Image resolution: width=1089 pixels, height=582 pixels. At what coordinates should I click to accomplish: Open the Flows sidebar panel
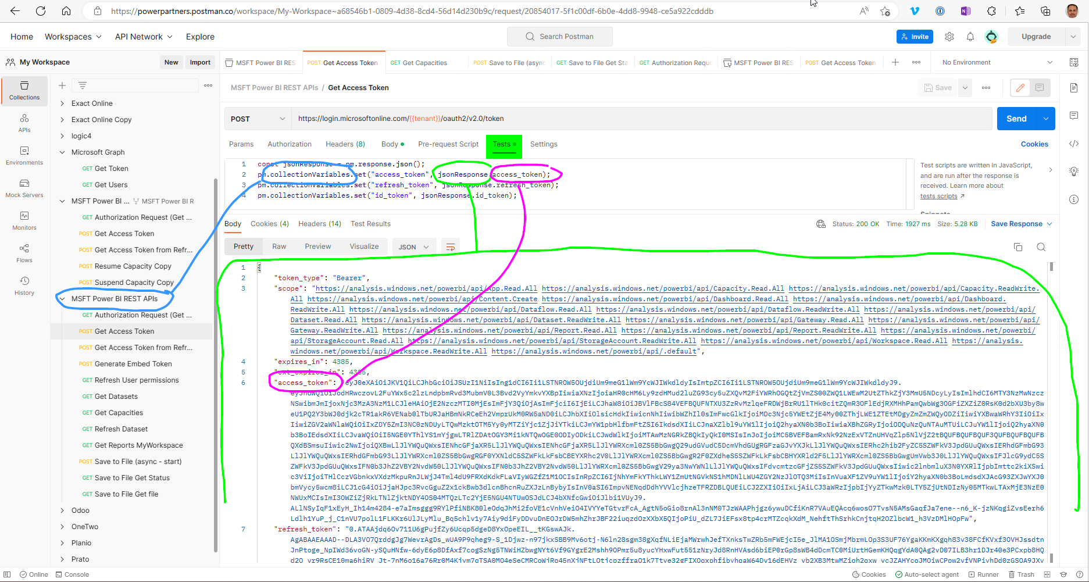click(24, 253)
